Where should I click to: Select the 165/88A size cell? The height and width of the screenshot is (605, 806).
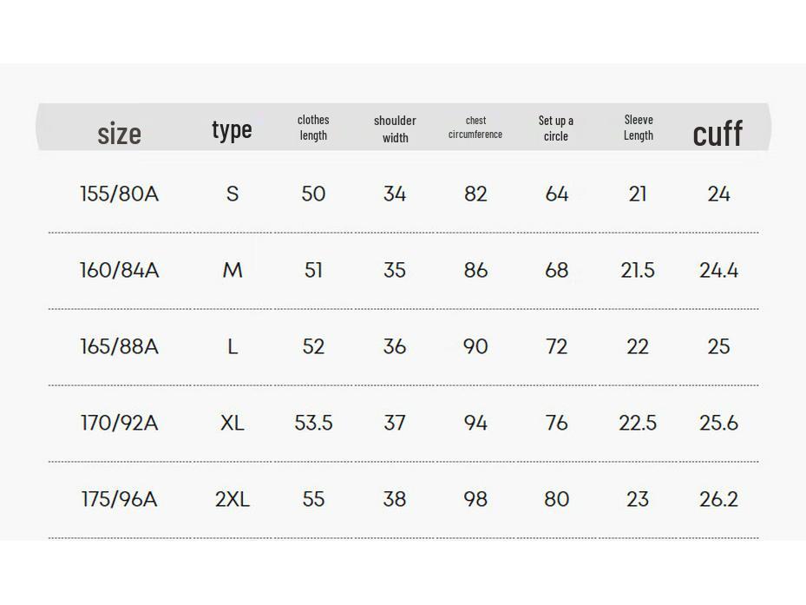(x=120, y=346)
